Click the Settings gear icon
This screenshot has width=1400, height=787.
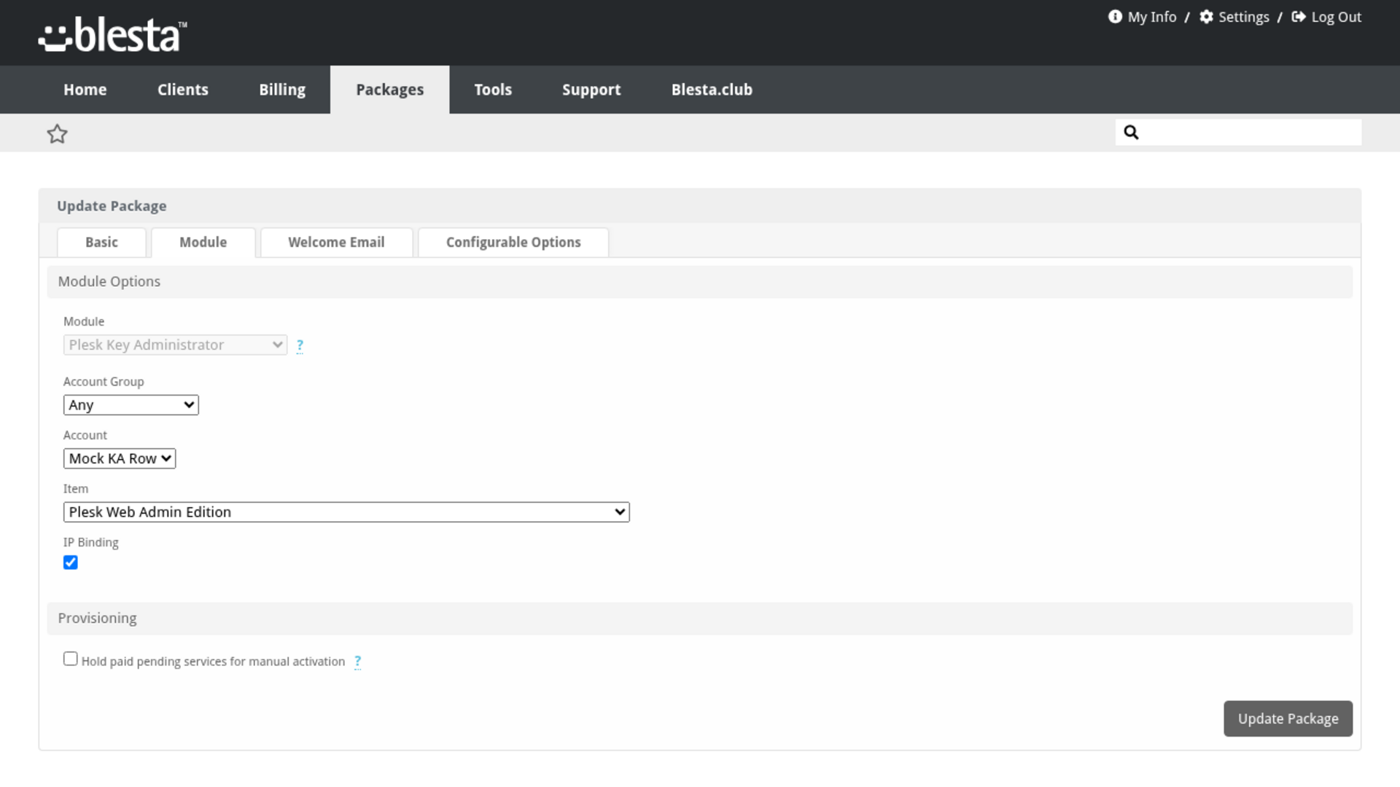pyautogui.click(x=1207, y=17)
